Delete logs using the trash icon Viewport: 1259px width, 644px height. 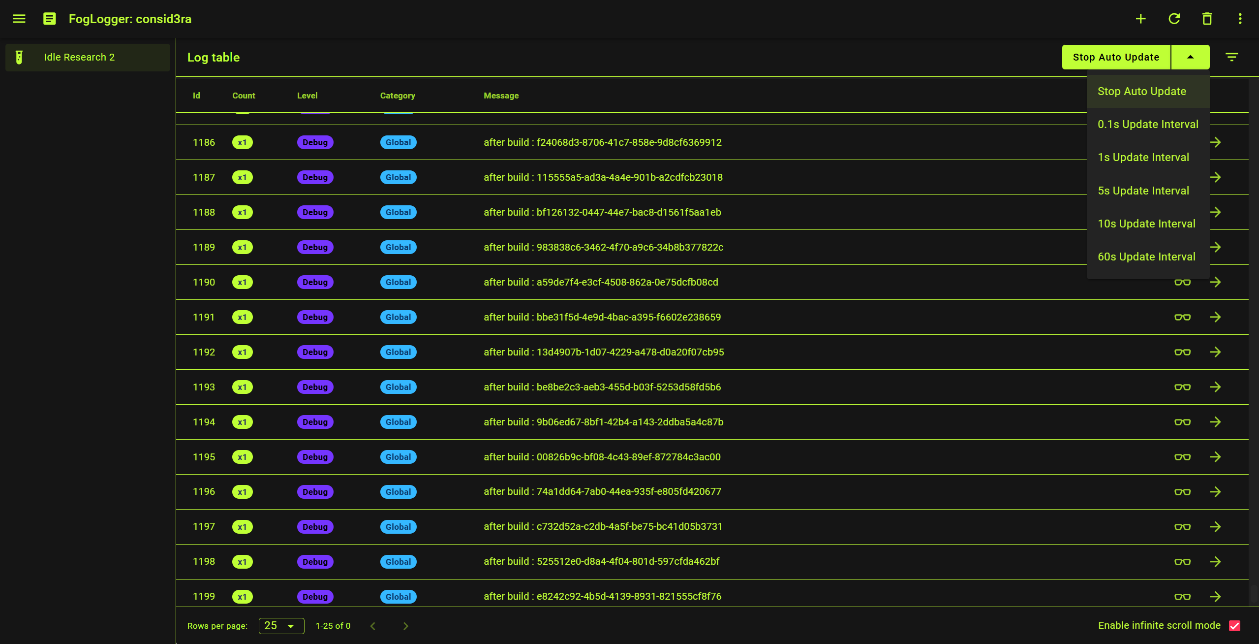1207,19
